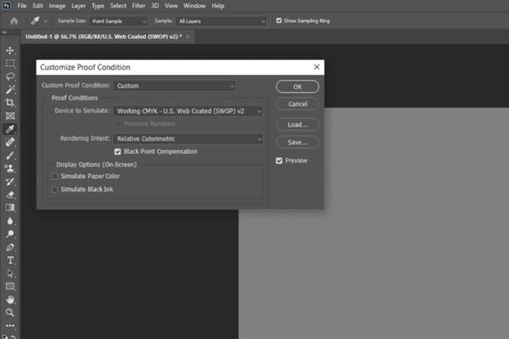Select the Horizontal Type tool

coord(10,260)
